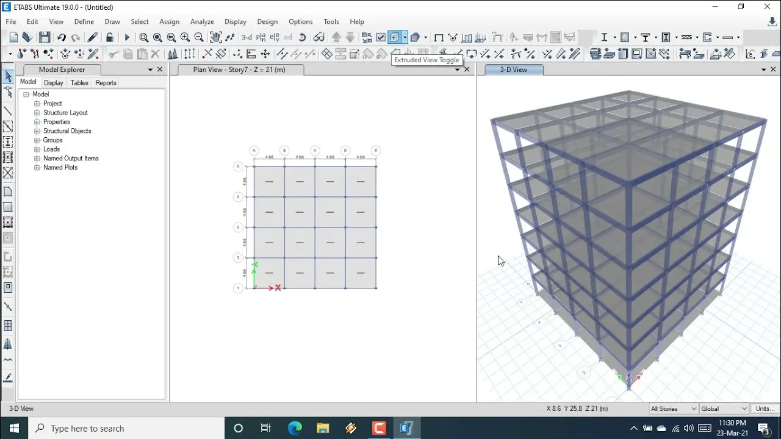Screen dimensions: 781x439
Task: Open the Global coordinate system dropdown
Action: [x=724, y=409]
